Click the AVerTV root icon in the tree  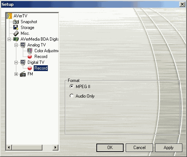pos(9,16)
